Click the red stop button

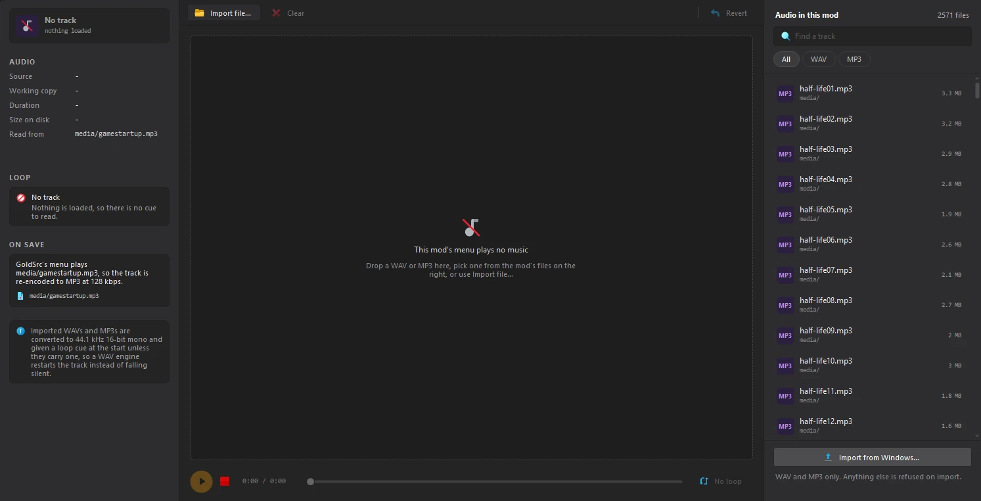(x=225, y=481)
